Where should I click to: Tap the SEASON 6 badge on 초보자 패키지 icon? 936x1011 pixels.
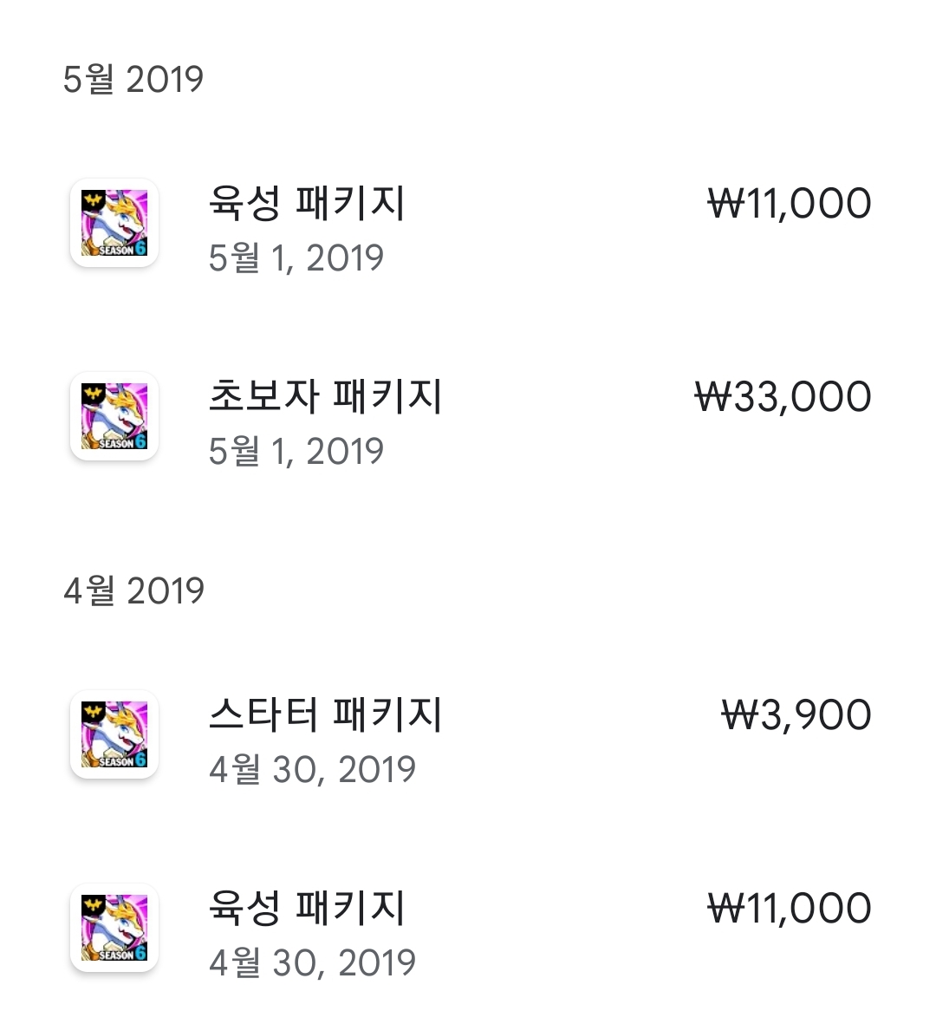tap(121, 442)
